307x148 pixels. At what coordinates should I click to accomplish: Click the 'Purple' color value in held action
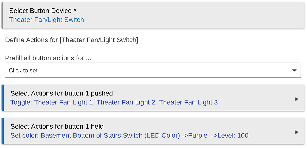click(x=198, y=135)
